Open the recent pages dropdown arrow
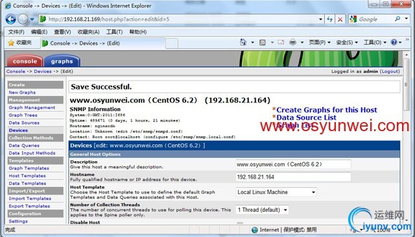This screenshot has height=237, width=415. pyautogui.click(x=32, y=19)
